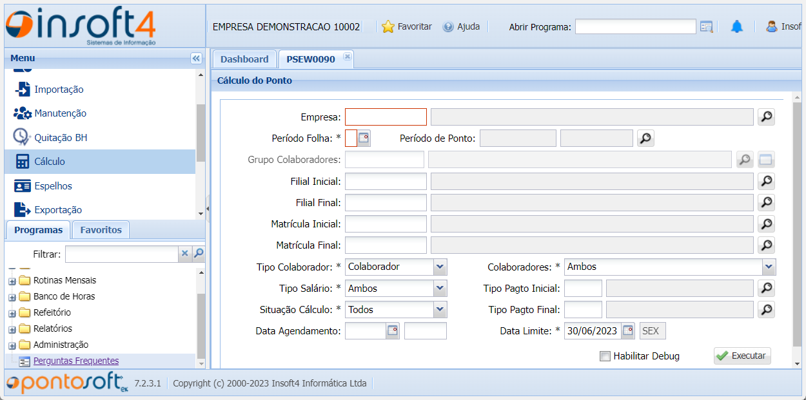Click the Executar button
This screenshot has width=806, height=400.
pos(742,356)
